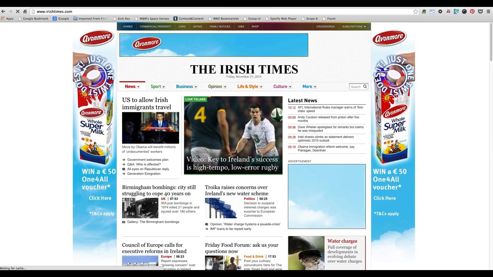493x277 pixels.
Task: Go back using the browser back arrow
Action: 3,12
